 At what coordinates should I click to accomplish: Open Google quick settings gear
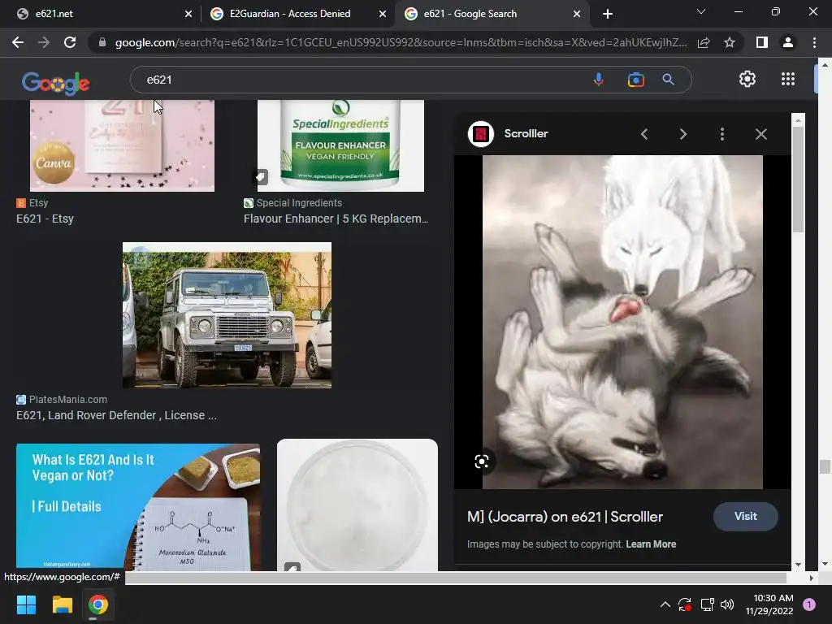[747, 79]
